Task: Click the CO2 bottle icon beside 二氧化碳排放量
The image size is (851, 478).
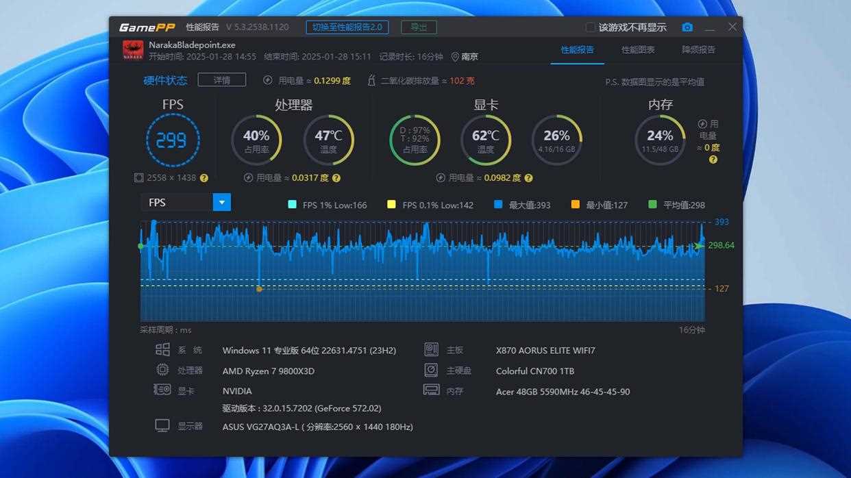Action: coord(371,80)
